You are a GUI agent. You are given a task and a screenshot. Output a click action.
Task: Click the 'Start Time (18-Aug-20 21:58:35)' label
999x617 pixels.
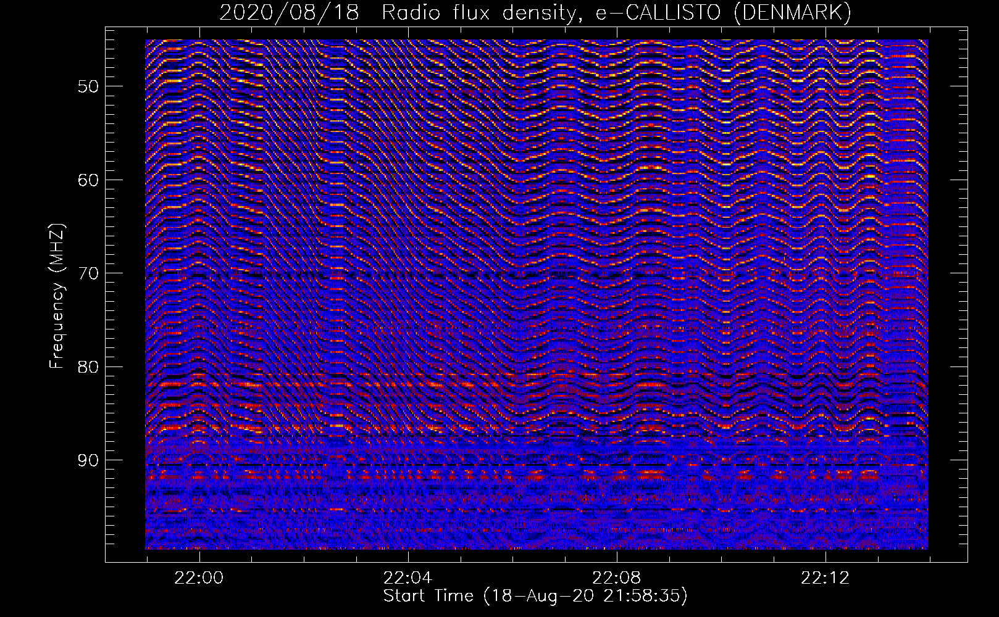[535, 596]
